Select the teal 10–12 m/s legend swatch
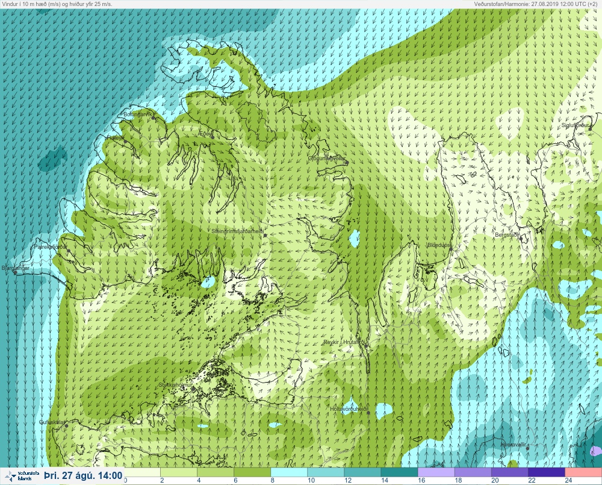This screenshot has height=485, width=602. (326, 472)
